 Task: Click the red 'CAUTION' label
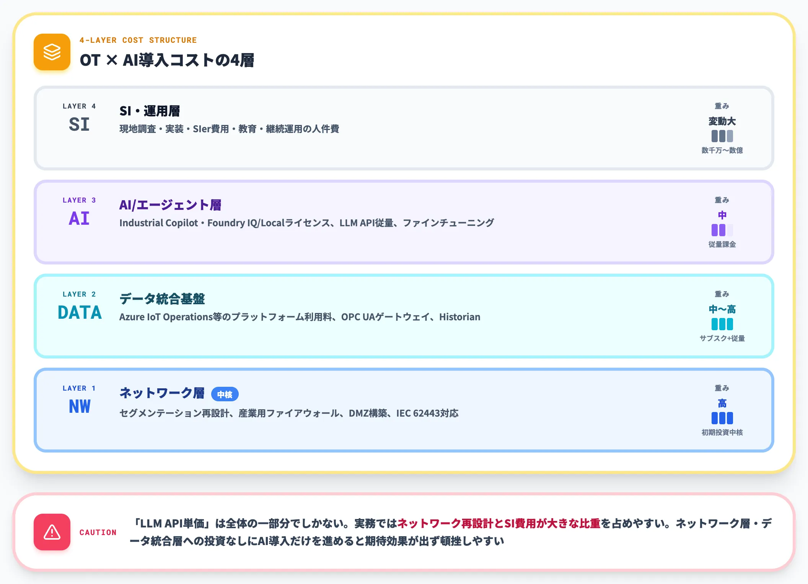click(98, 532)
